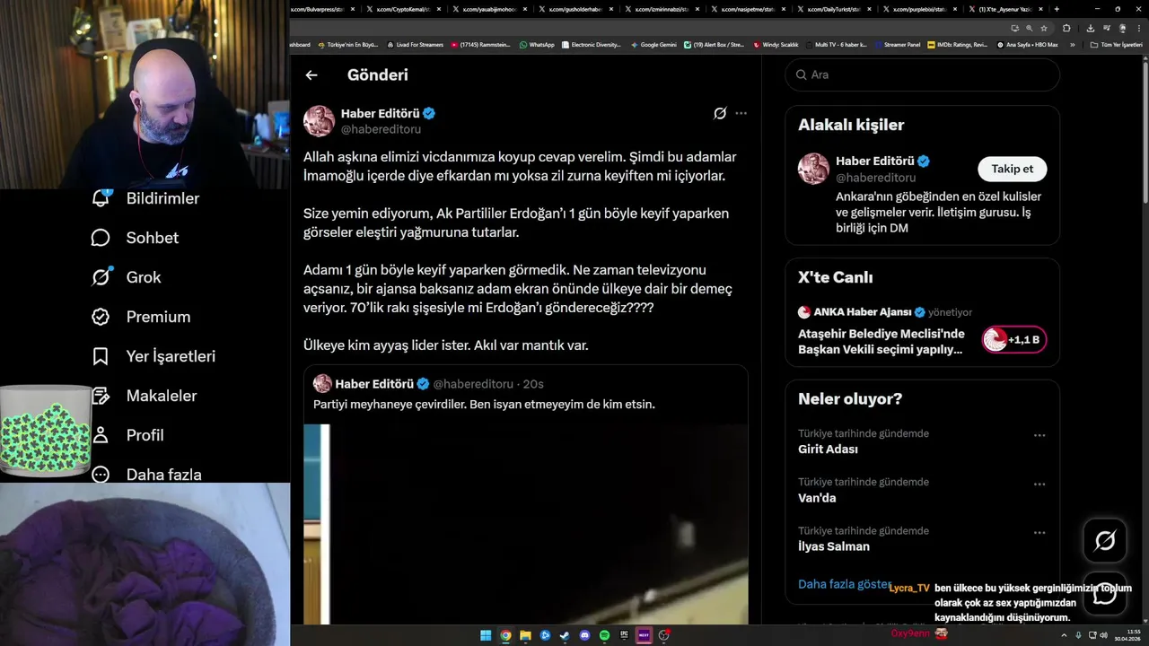This screenshot has width=1149, height=646.
Task: Open Bildirimler notifications in sidebar
Action: pos(145,198)
